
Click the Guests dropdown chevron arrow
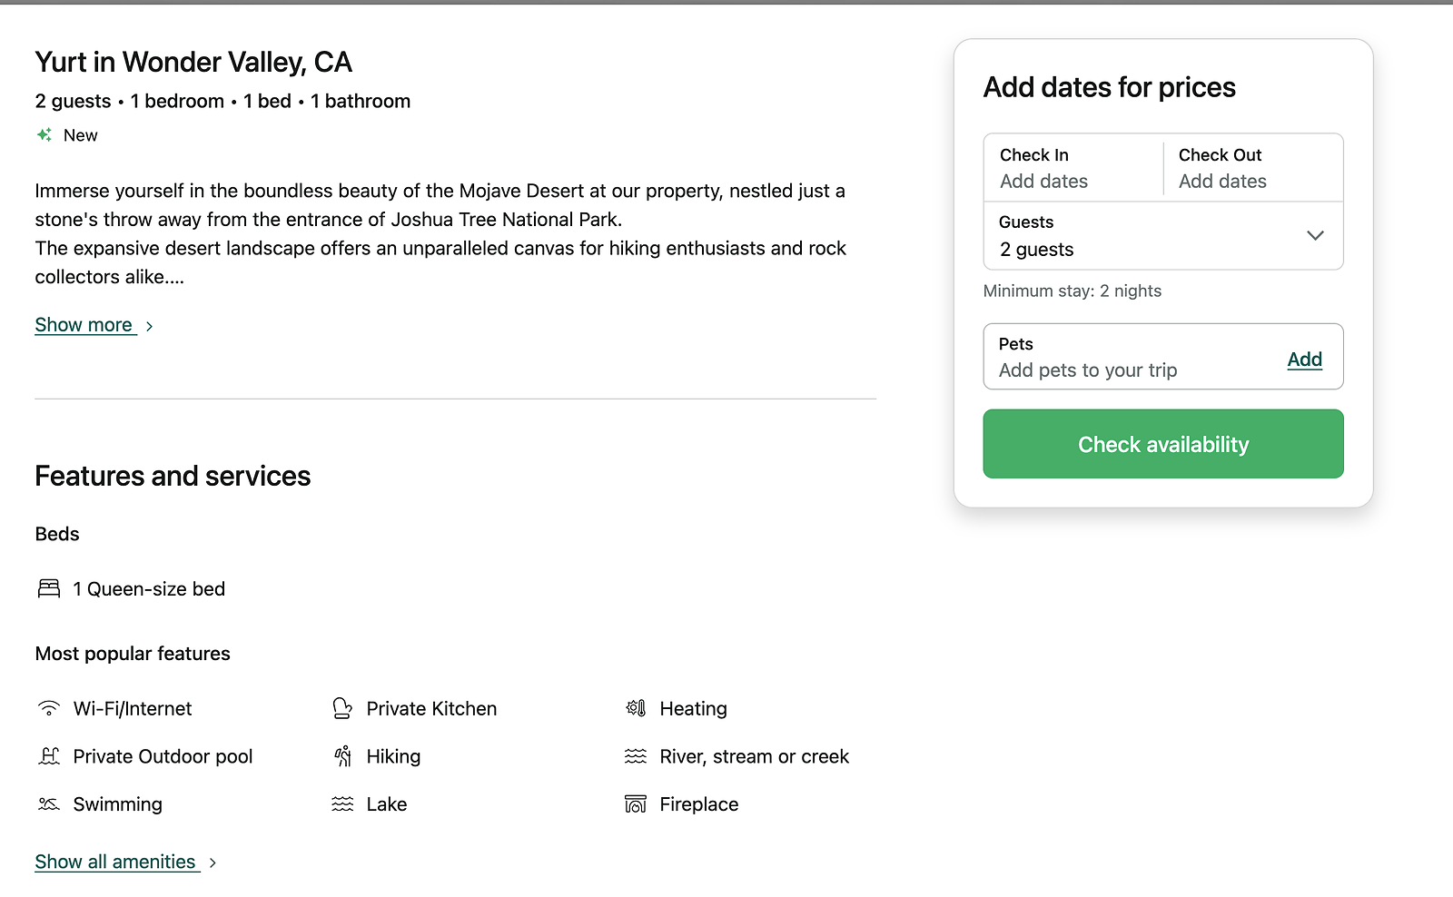coord(1315,236)
